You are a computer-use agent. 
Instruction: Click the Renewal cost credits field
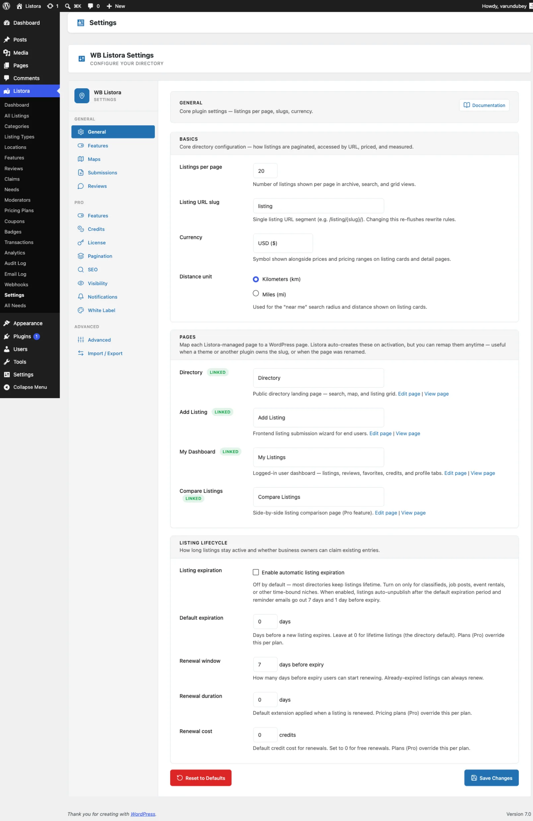[x=265, y=735]
